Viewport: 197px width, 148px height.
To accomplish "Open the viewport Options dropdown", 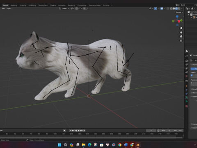I will pyautogui.click(x=179, y=12).
